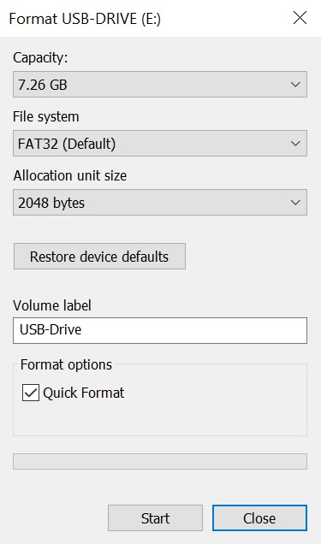Close the Format dialog with the X icon
The width and height of the screenshot is (321, 544).
coord(300,18)
